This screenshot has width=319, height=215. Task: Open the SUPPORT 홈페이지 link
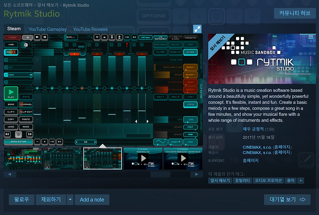[x=251, y=161]
